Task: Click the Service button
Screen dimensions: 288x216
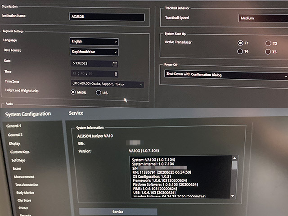Action: (x=118, y=212)
